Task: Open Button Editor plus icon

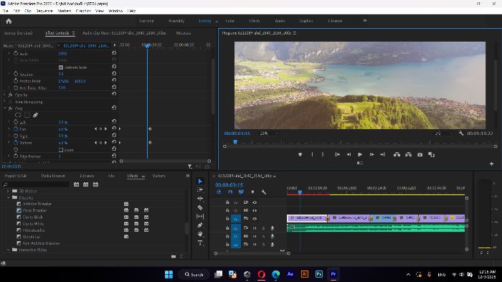Action: click(491, 164)
